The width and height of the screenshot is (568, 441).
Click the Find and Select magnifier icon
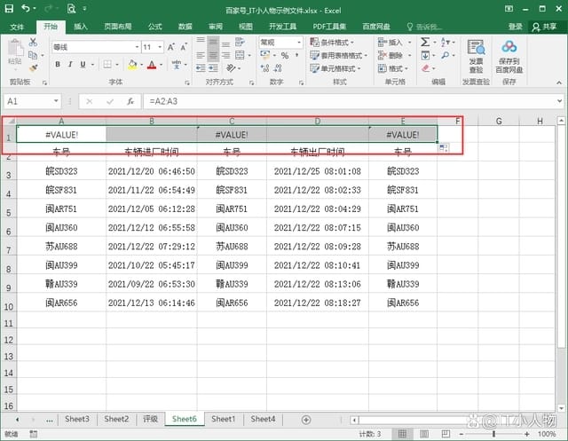[x=446, y=55]
